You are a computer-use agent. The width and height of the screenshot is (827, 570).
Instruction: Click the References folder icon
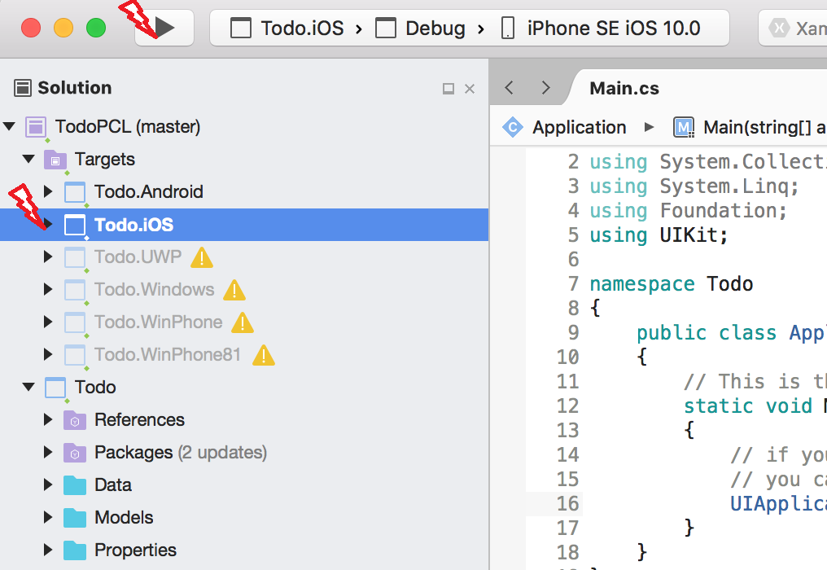tap(75, 420)
